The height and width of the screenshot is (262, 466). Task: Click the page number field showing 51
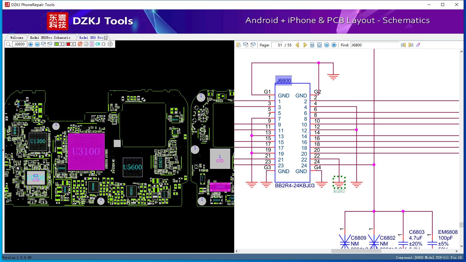(277, 45)
